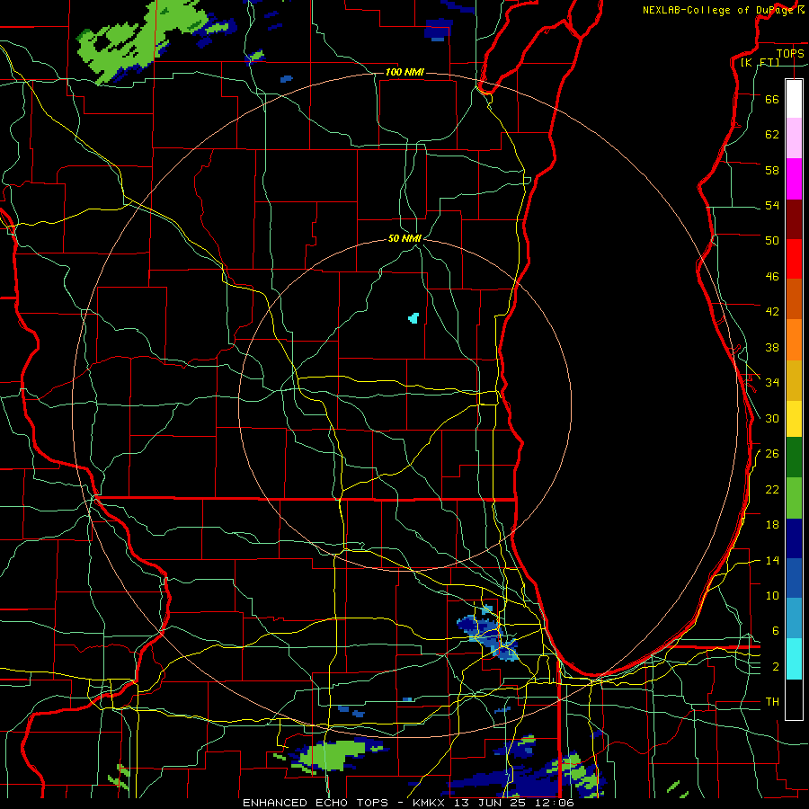The width and height of the screenshot is (809, 809).
Task: Pick the orange legend color block
Action: point(794,340)
